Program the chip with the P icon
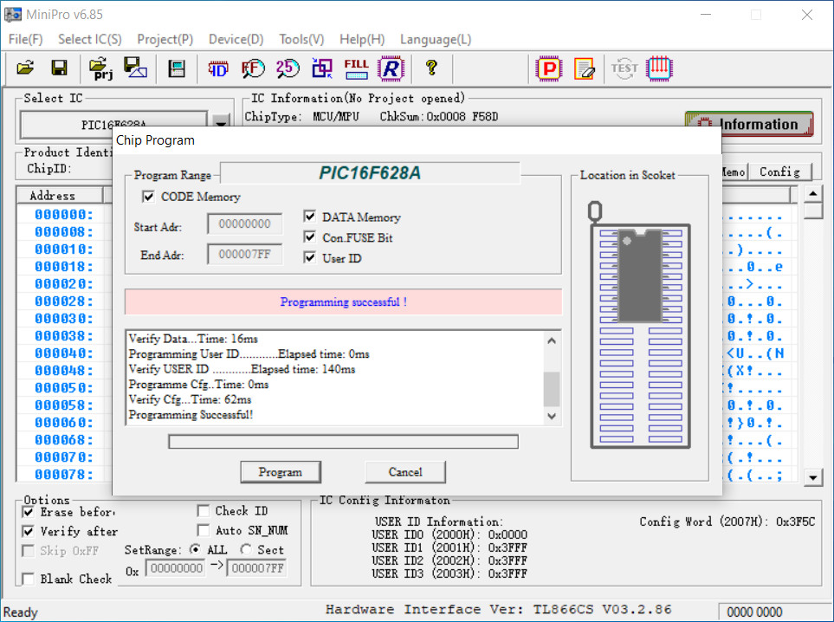This screenshot has height=622, width=834. (x=549, y=68)
